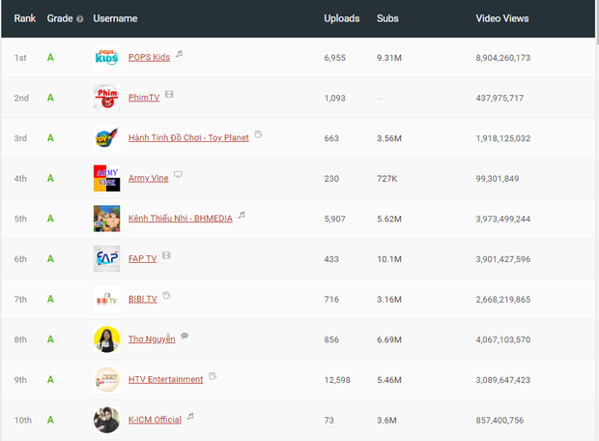Screen dimensions: 599x441
Task: Click the music icon beside K-ICM Official
Action: tap(190, 416)
